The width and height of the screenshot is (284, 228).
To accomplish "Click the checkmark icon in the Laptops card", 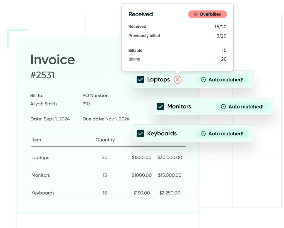I will [x=141, y=79].
